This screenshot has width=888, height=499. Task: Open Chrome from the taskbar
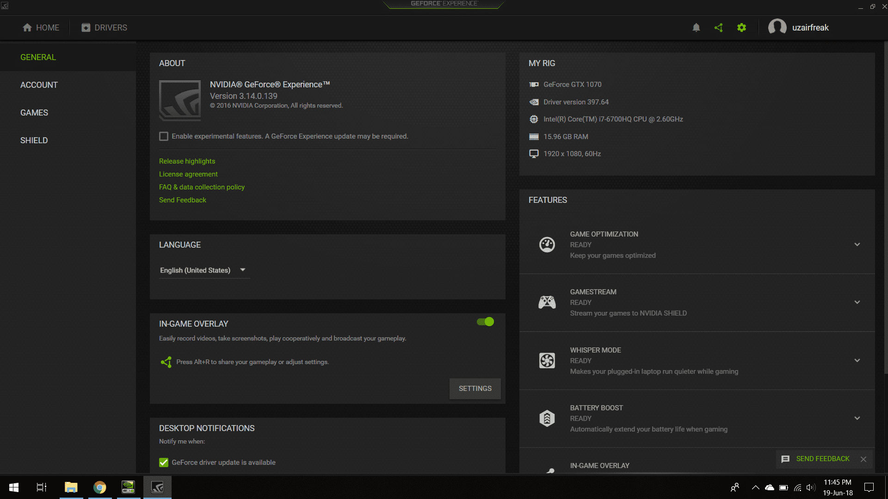tap(99, 487)
